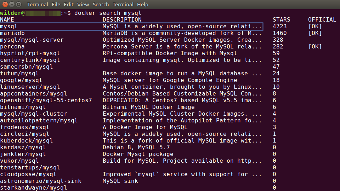Click the 'hypriot/rpi-mysql' image name
This screenshot has width=340, height=191.
(30, 53)
